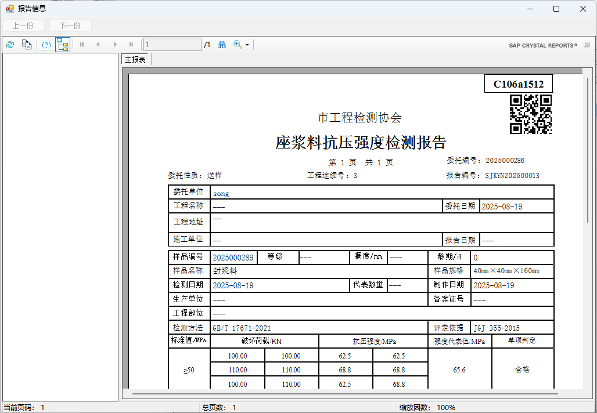
Task: Click the 下一份 button
Action: coord(70,26)
